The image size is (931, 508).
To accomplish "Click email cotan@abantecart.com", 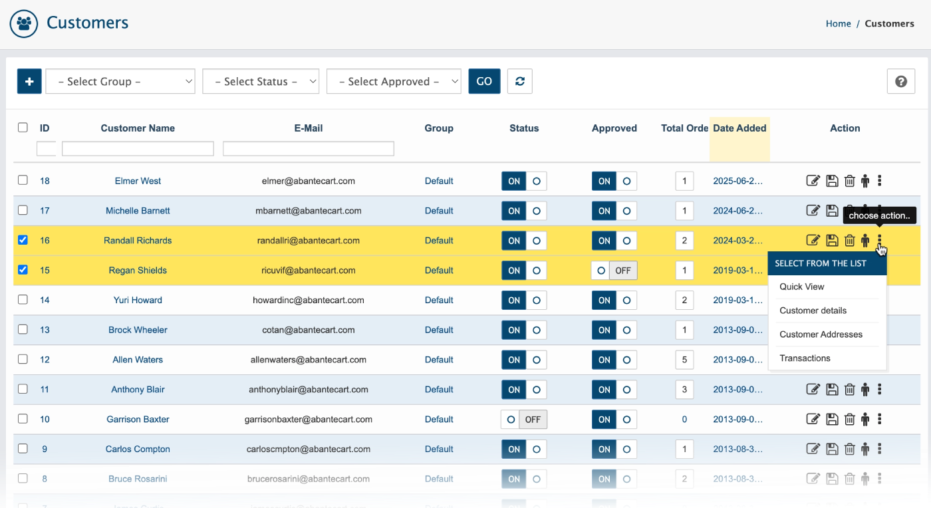I will 309,330.
